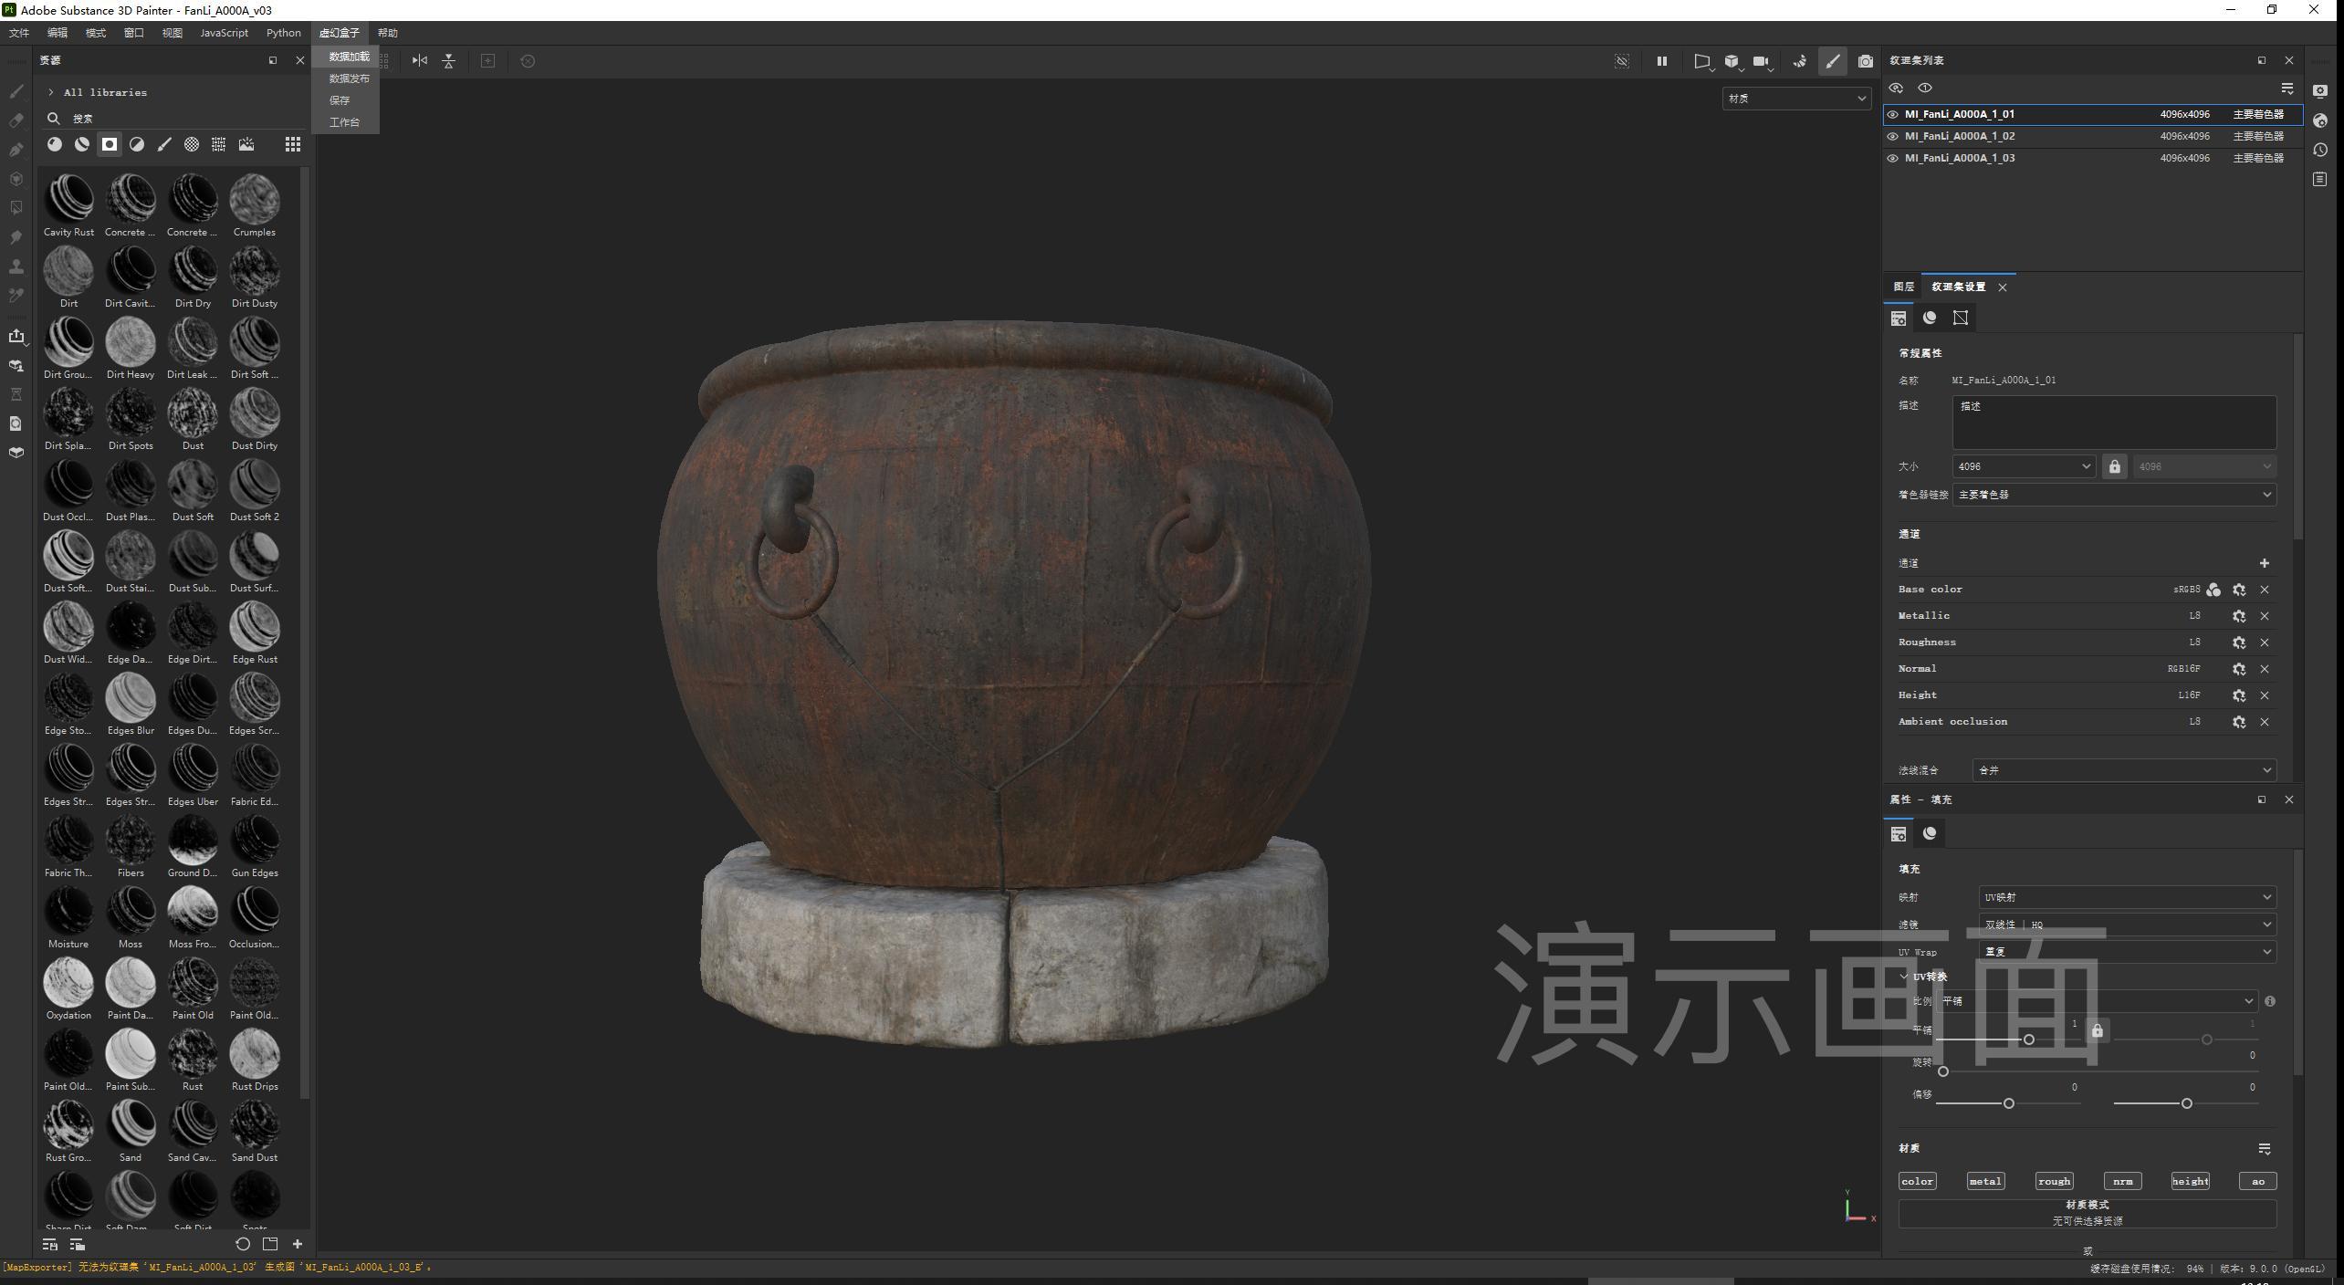Viewport: 2344px width, 1285px height.
Task: Open the history panel icon on right edge
Action: coord(2320,150)
